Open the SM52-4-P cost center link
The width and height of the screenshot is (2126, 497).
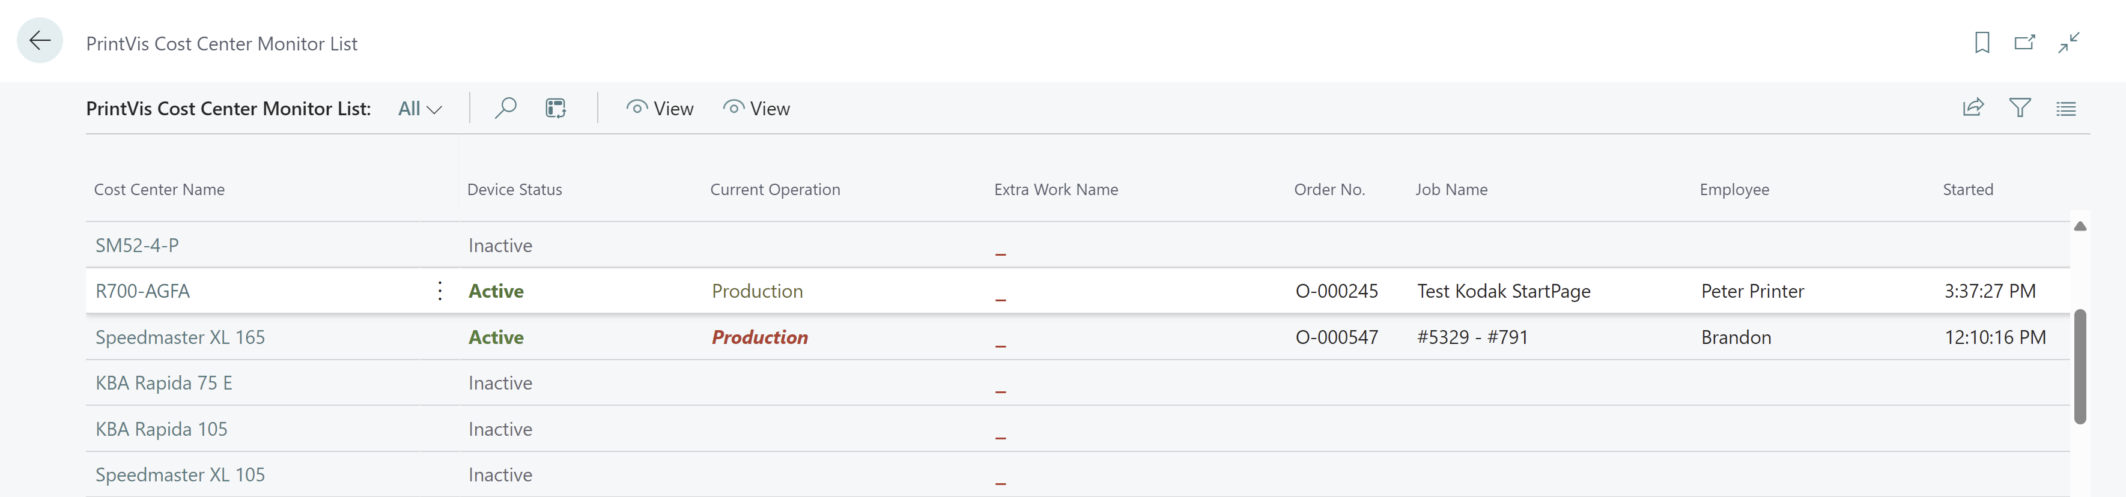click(137, 245)
